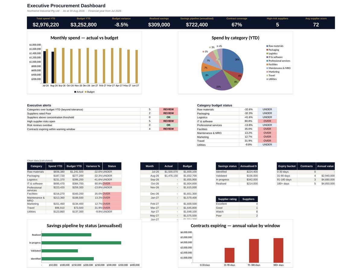Click the OK status for Risk reviews overdue
362x271 pixels.
(169, 125)
